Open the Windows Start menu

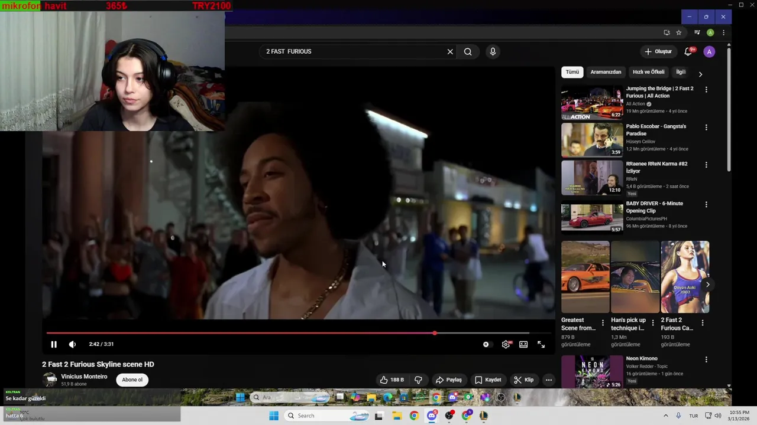click(x=274, y=416)
